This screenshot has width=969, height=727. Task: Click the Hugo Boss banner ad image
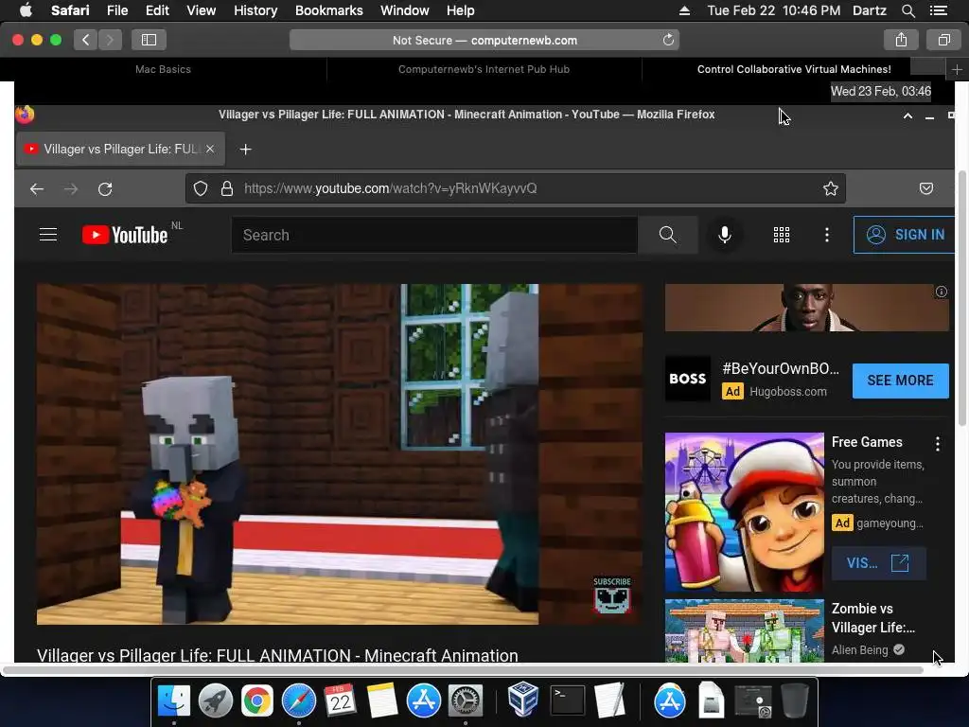click(x=806, y=308)
